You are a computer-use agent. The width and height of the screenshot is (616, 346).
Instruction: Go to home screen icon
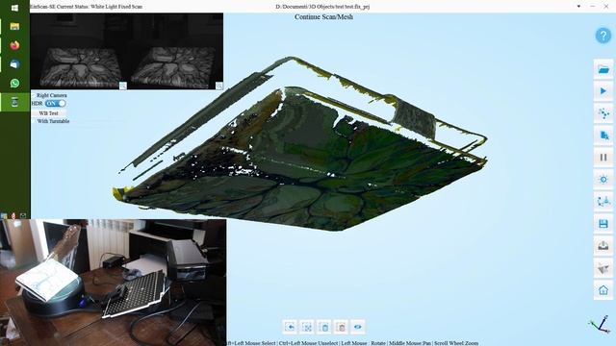click(x=603, y=290)
